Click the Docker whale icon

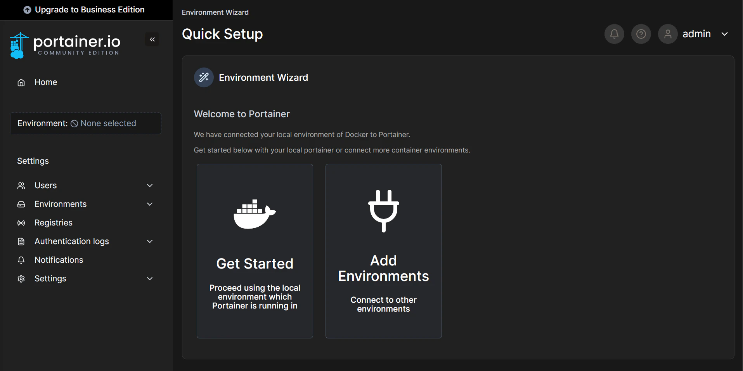click(255, 214)
